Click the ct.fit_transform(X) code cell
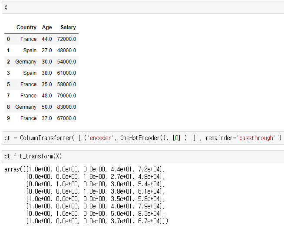 point(143,157)
